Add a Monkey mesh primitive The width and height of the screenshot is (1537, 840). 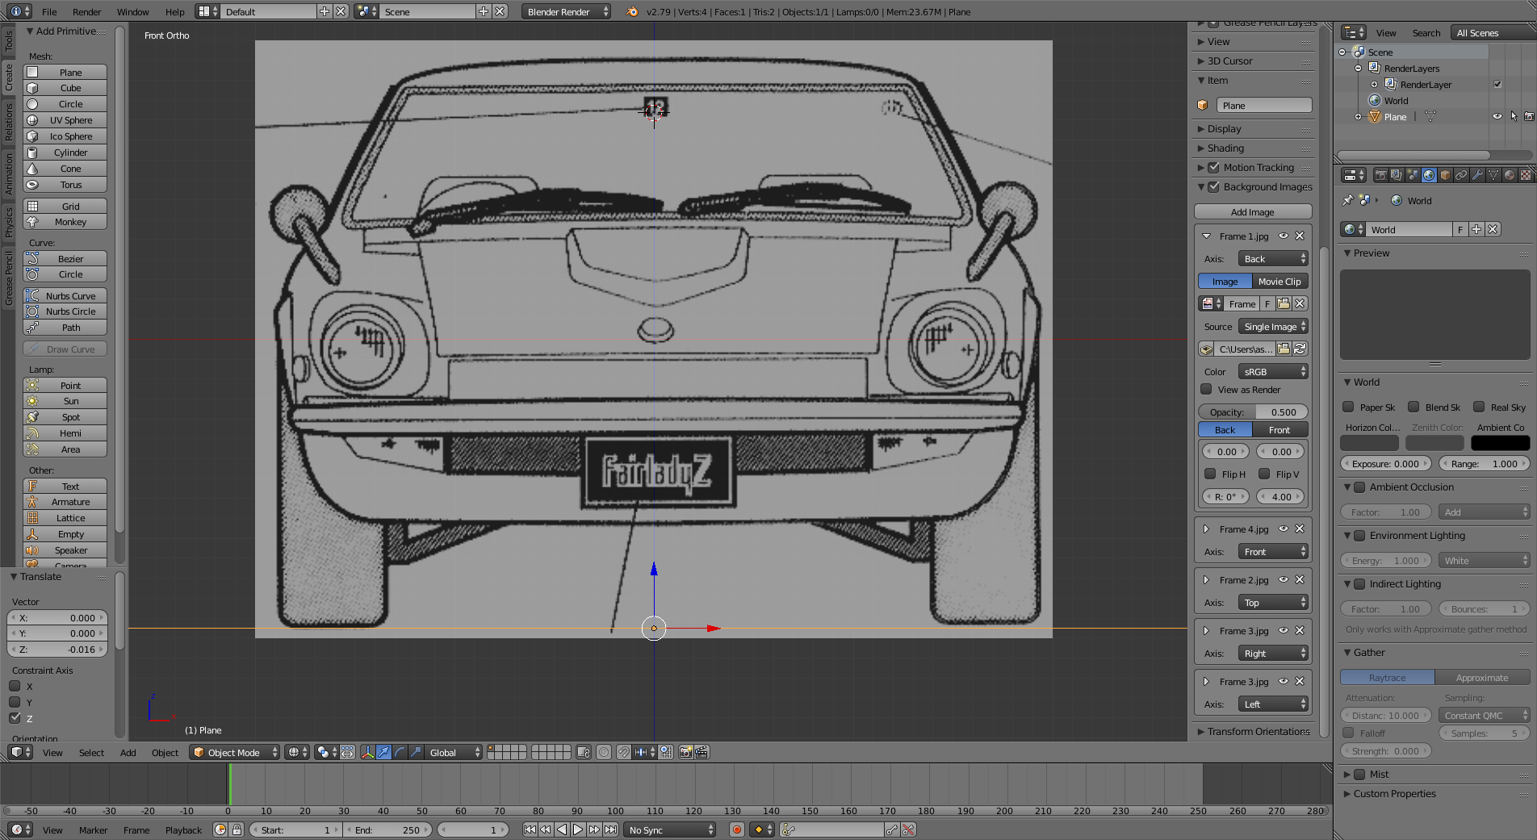point(65,221)
